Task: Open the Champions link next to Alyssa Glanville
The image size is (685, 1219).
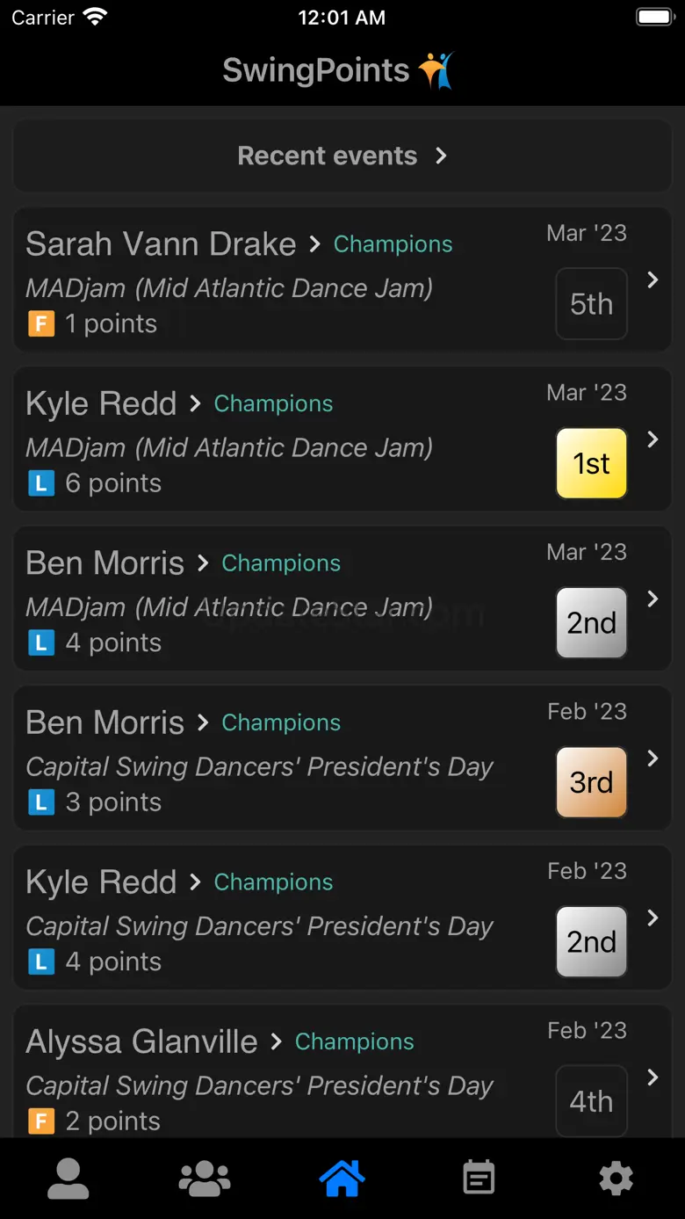Action: click(354, 1041)
